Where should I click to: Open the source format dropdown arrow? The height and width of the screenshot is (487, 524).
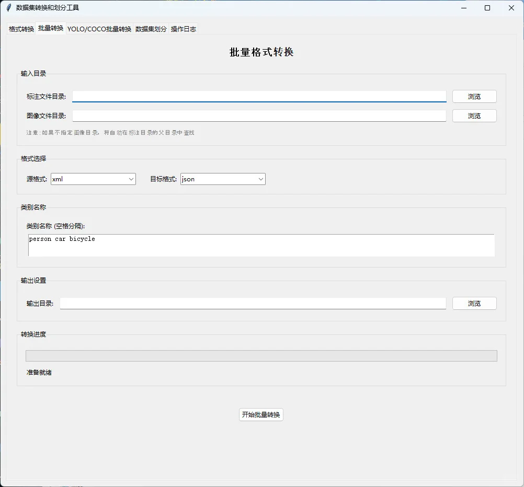click(x=131, y=179)
